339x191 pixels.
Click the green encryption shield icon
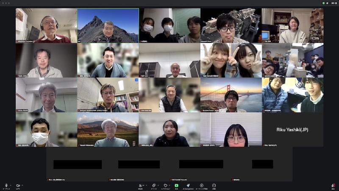click(x=323, y=3)
